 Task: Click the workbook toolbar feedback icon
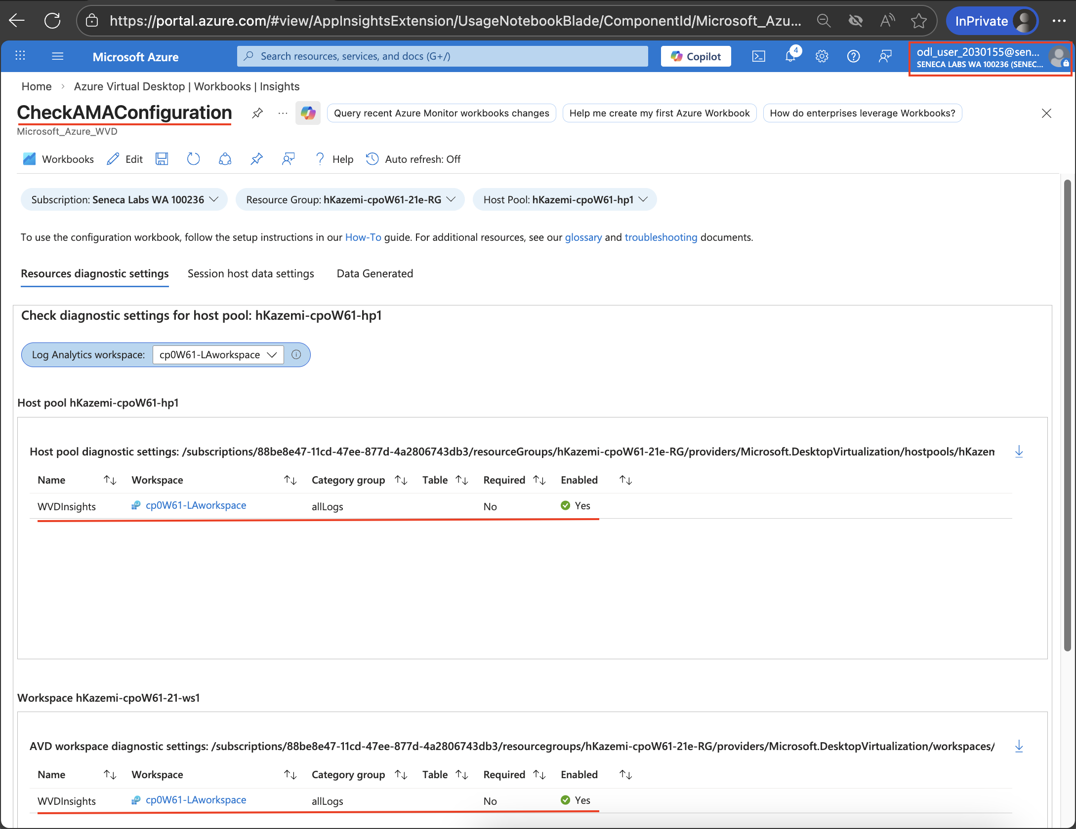click(x=289, y=159)
